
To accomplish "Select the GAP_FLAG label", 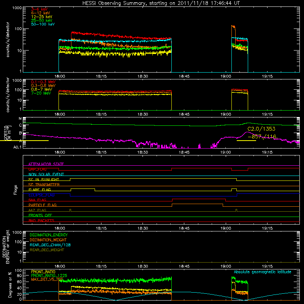I will pos(37,169).
